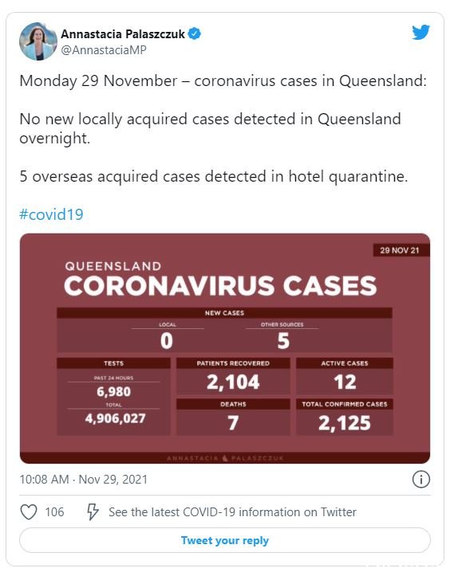Click the 29 NOV 21 date label
The height and width of the screenshot is (576, 454).
pyautogui.click(x=399, y=250)
